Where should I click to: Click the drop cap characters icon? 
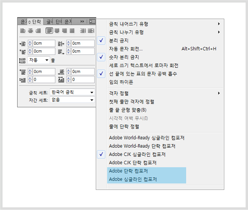(x=61, y=79)
